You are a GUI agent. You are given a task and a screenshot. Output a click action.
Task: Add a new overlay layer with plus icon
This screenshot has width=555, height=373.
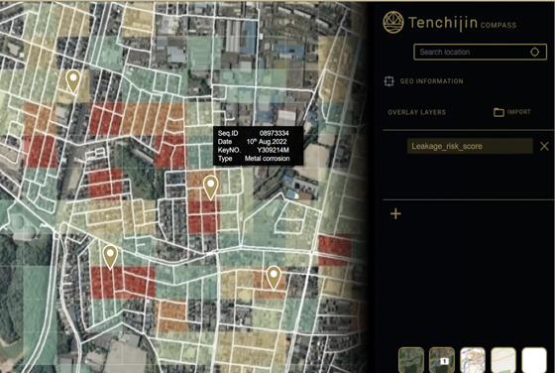click(395, 213)
